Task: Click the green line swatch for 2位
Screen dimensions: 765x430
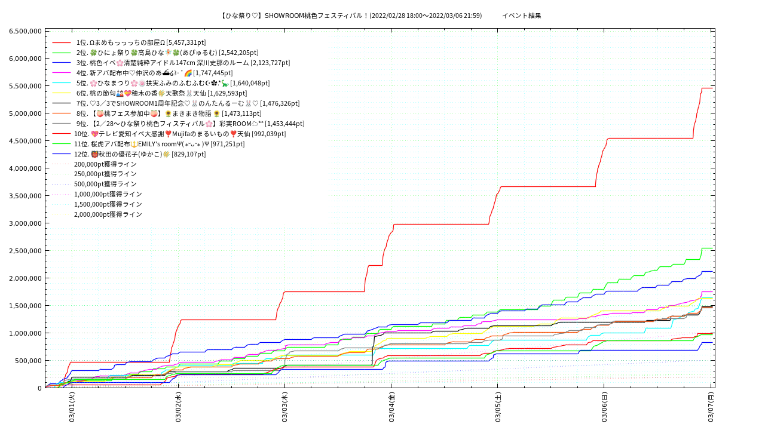Action: tap(62, 53)
